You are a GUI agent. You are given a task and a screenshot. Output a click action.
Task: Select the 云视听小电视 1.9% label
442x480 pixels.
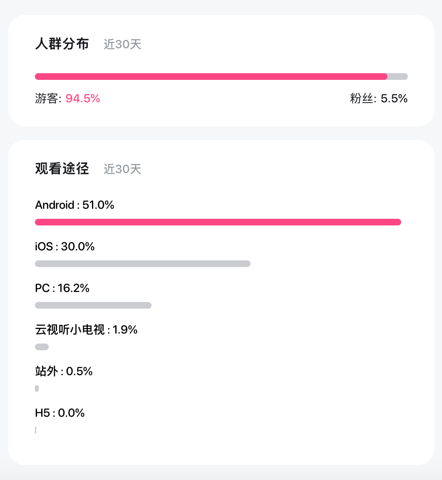point(86,330)
